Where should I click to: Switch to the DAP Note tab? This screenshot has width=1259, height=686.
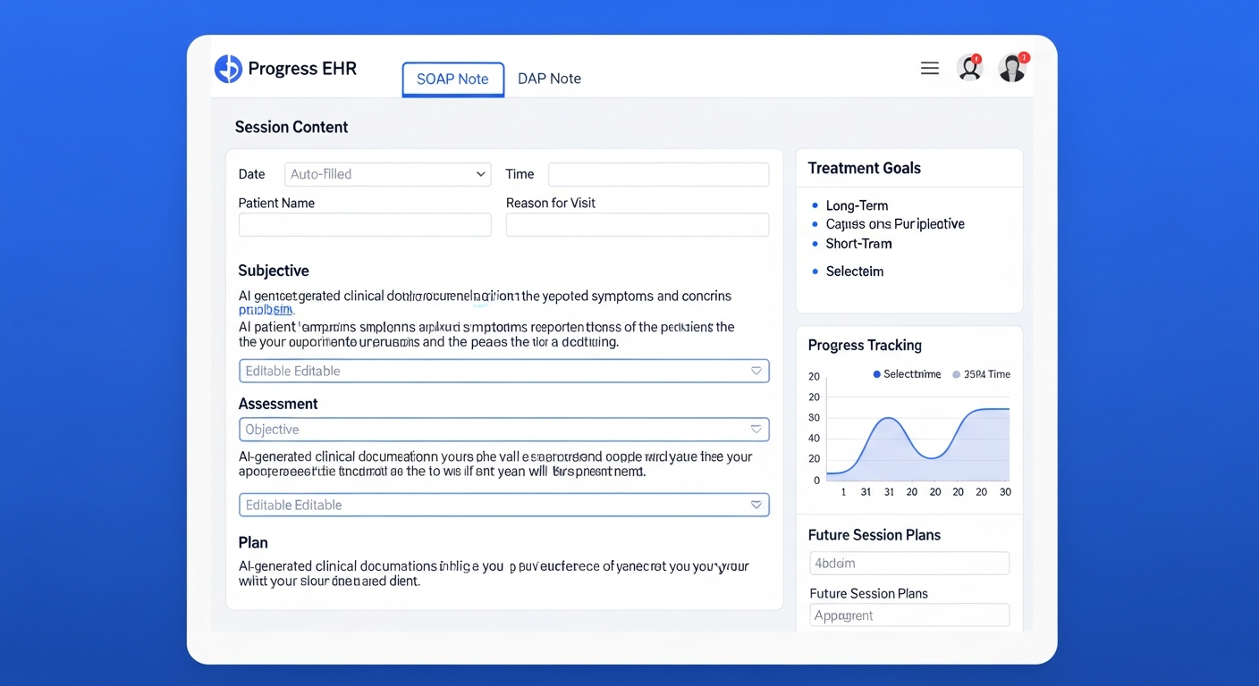click(x=549, y=79)
